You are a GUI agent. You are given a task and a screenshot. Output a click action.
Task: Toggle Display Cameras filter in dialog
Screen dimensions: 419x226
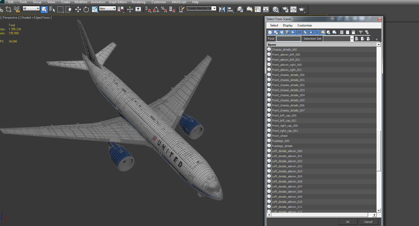tap(288, 32)
